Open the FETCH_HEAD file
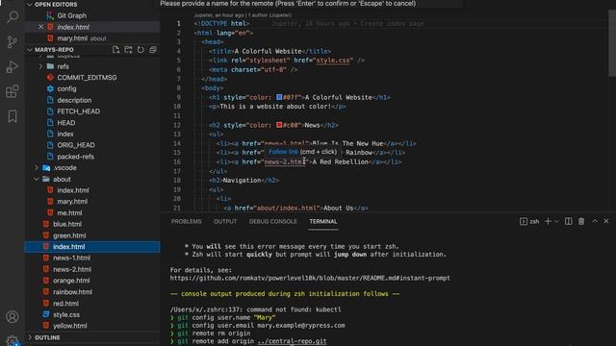616x346 pixels. pos(78,111)
